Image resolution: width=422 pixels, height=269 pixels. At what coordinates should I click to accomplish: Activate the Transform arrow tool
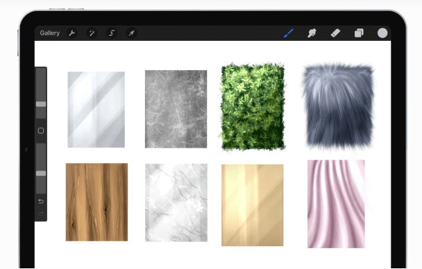132,33
